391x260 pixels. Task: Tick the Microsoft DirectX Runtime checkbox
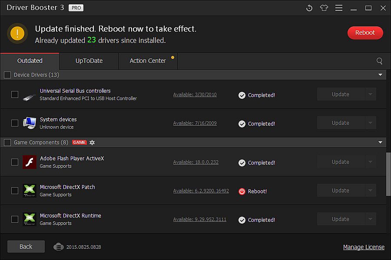coord(15,219)
